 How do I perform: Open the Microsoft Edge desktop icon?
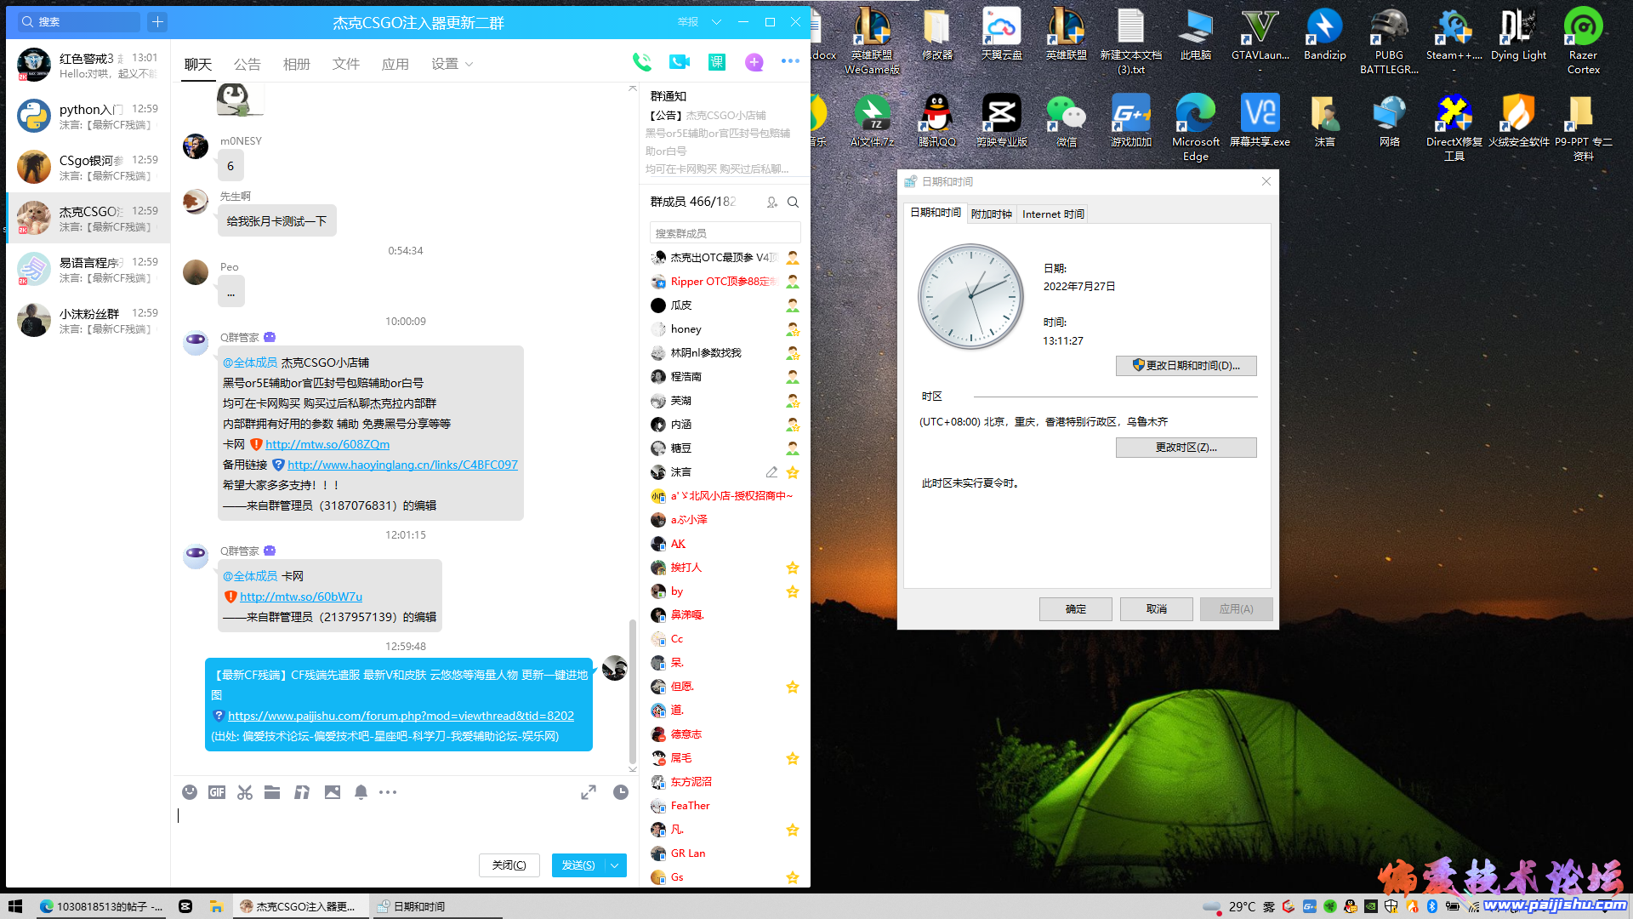[x=1196, y=128]
